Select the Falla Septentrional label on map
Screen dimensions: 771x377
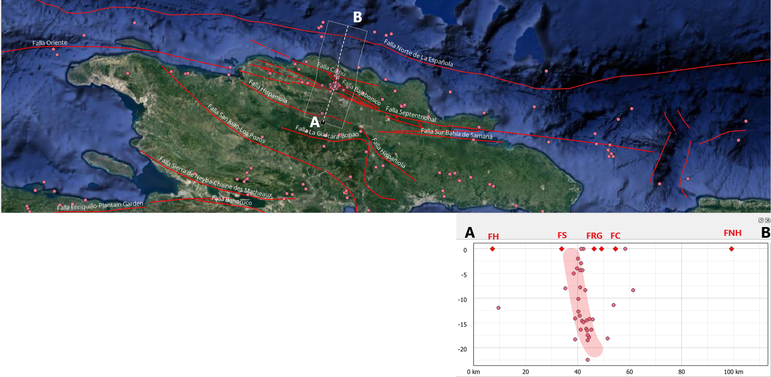tap(411, 114)
